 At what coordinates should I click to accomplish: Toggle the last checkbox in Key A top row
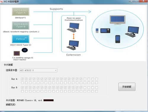(96, 79)
